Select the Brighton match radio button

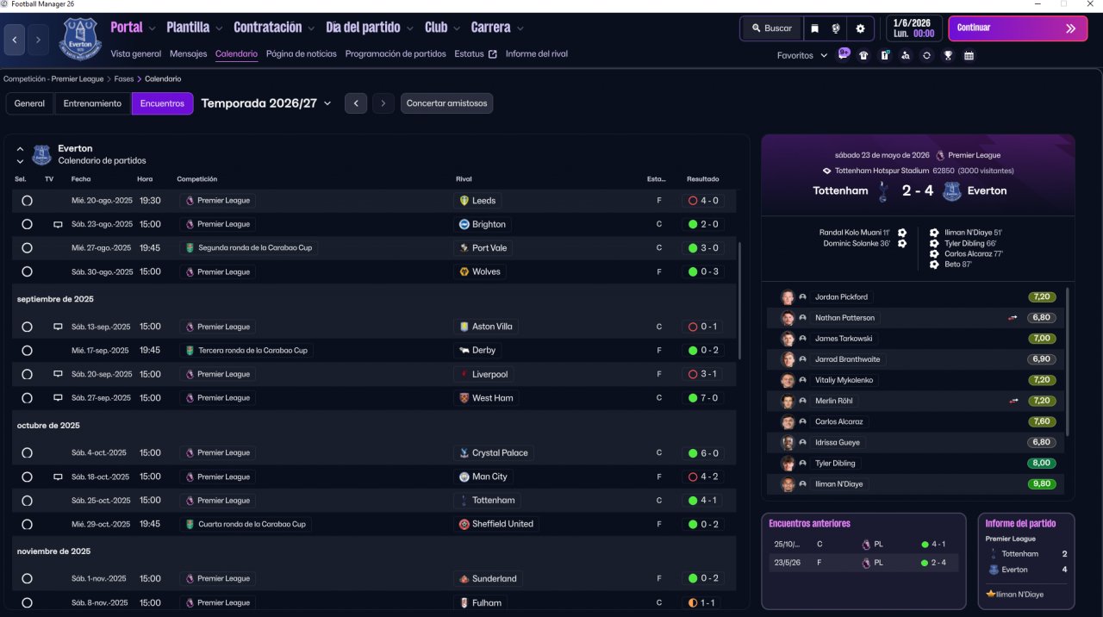[27, 224]
